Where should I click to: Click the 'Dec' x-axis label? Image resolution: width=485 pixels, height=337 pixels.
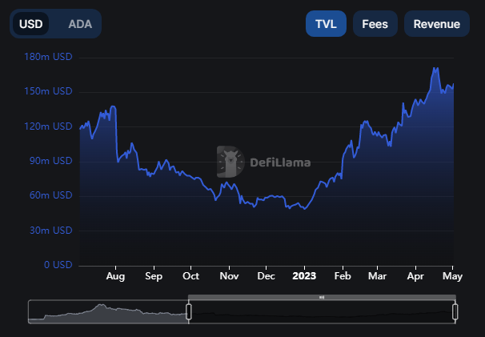point(266,276)
